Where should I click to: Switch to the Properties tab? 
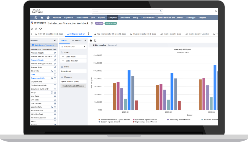pyautogui.click(x=77, y=40)
